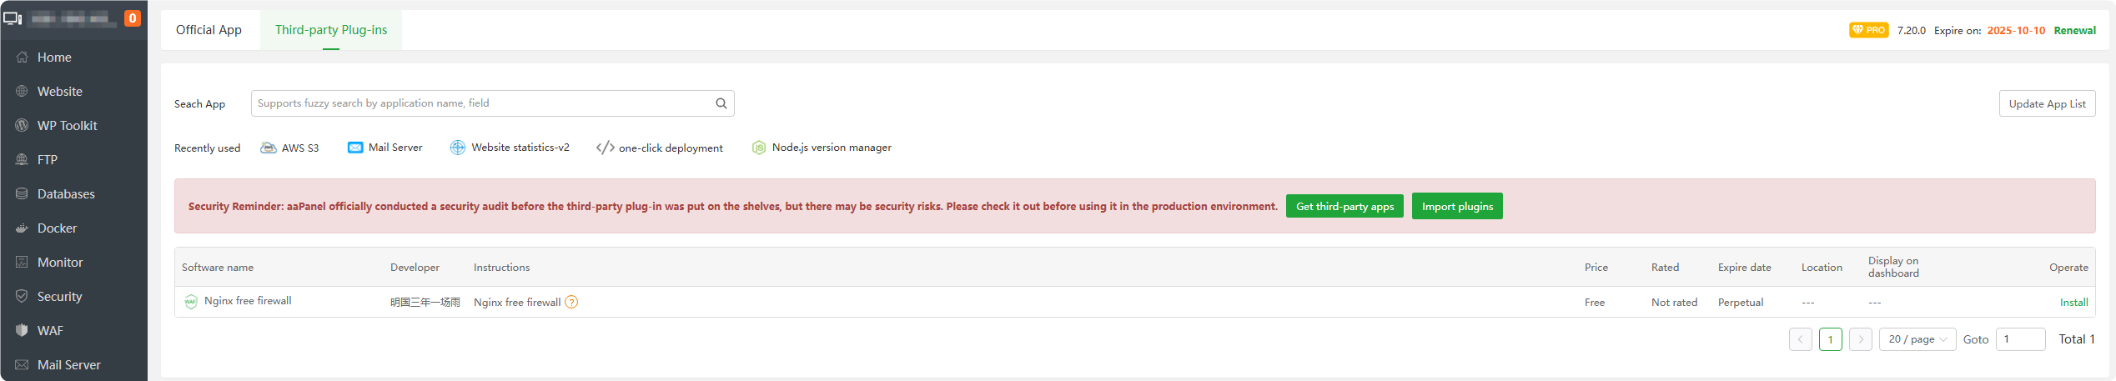Open Node.js version manager shortcut
Viewport: 2116px width, 381px height.
click(822, 148)
